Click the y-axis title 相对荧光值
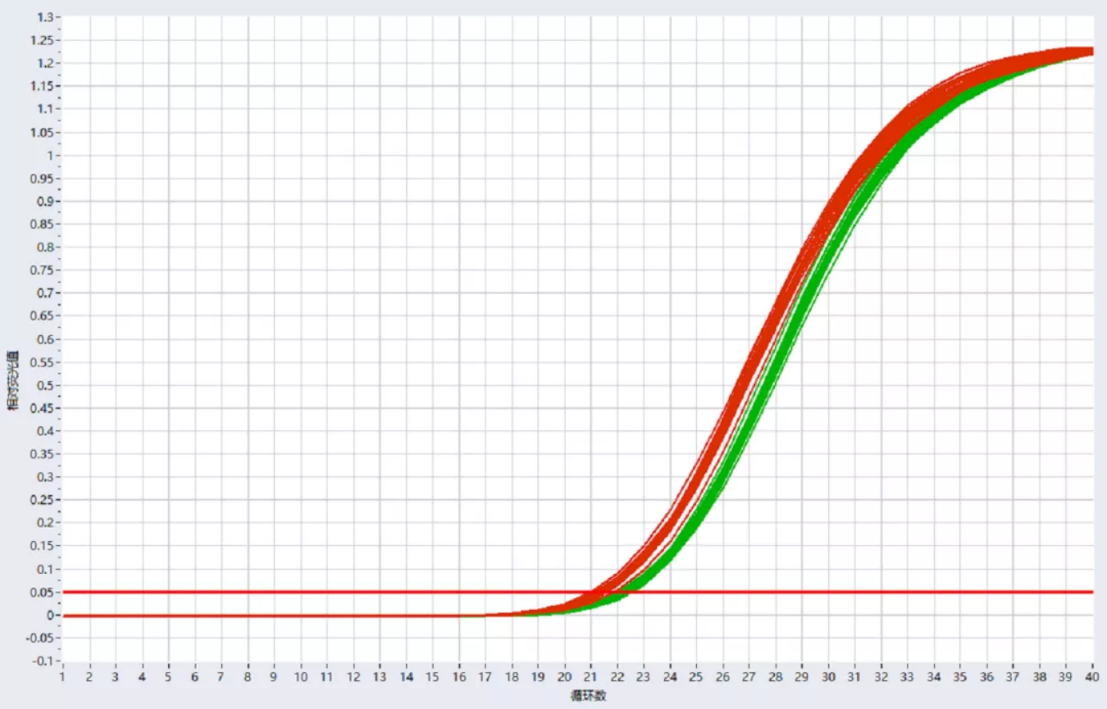The image size is (1107, 709). (x=14, y=381)
